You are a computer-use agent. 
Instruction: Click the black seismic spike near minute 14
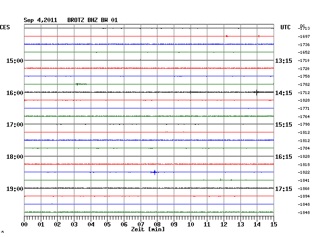257,92
